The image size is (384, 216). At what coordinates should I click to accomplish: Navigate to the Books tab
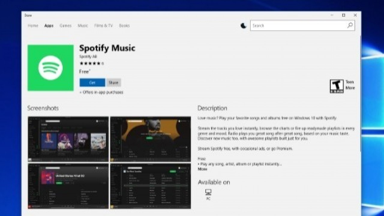(124, 26)
